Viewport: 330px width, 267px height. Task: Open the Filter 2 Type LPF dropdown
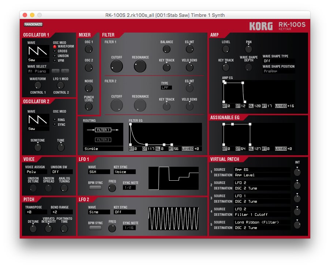pos(166,88)
